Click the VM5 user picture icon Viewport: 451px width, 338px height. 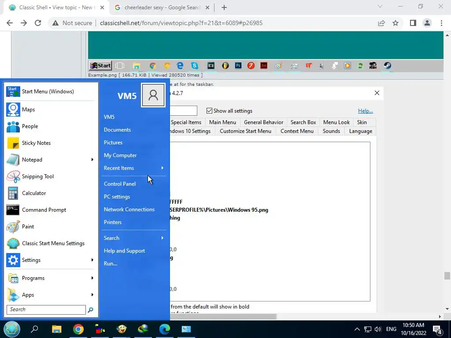pos(153,95)
